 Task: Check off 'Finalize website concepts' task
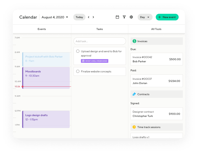click(x=78, y=71)
